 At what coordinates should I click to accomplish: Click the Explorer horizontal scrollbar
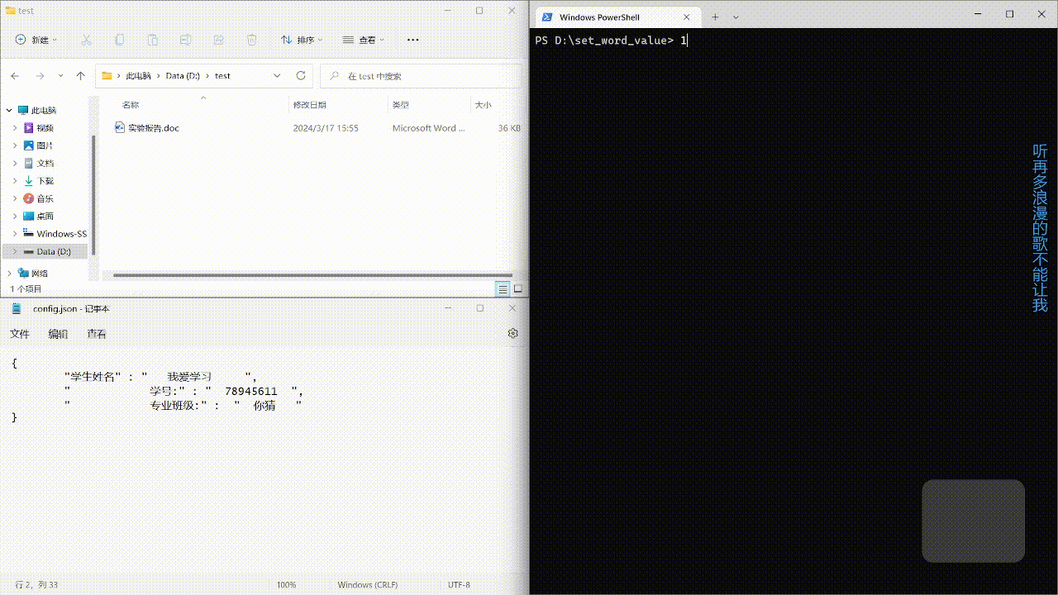tap(312, 274)
